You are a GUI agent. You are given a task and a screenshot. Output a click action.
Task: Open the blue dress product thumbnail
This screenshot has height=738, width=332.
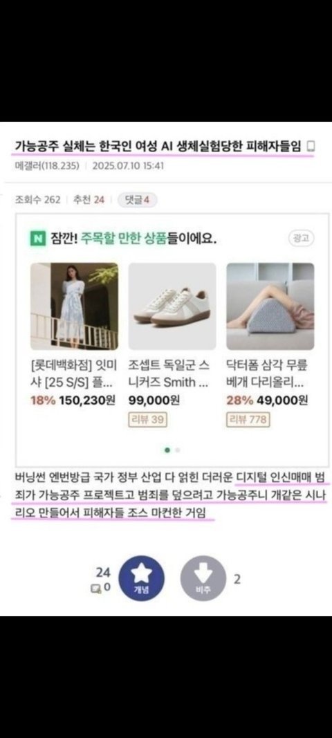click(x=75, y=306)
